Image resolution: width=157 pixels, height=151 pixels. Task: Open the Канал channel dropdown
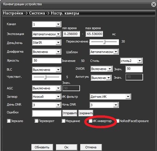pyautogui.click(x=46, y=24)
